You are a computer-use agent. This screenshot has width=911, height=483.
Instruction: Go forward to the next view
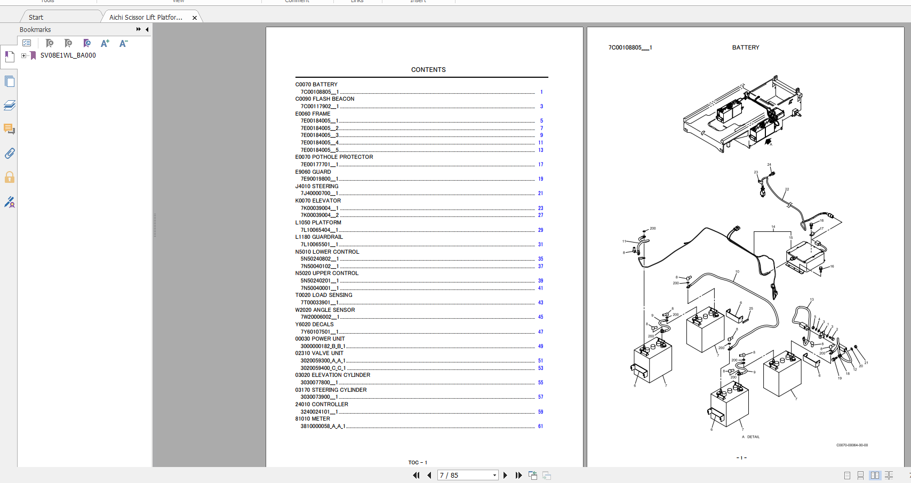click(547, 475)
